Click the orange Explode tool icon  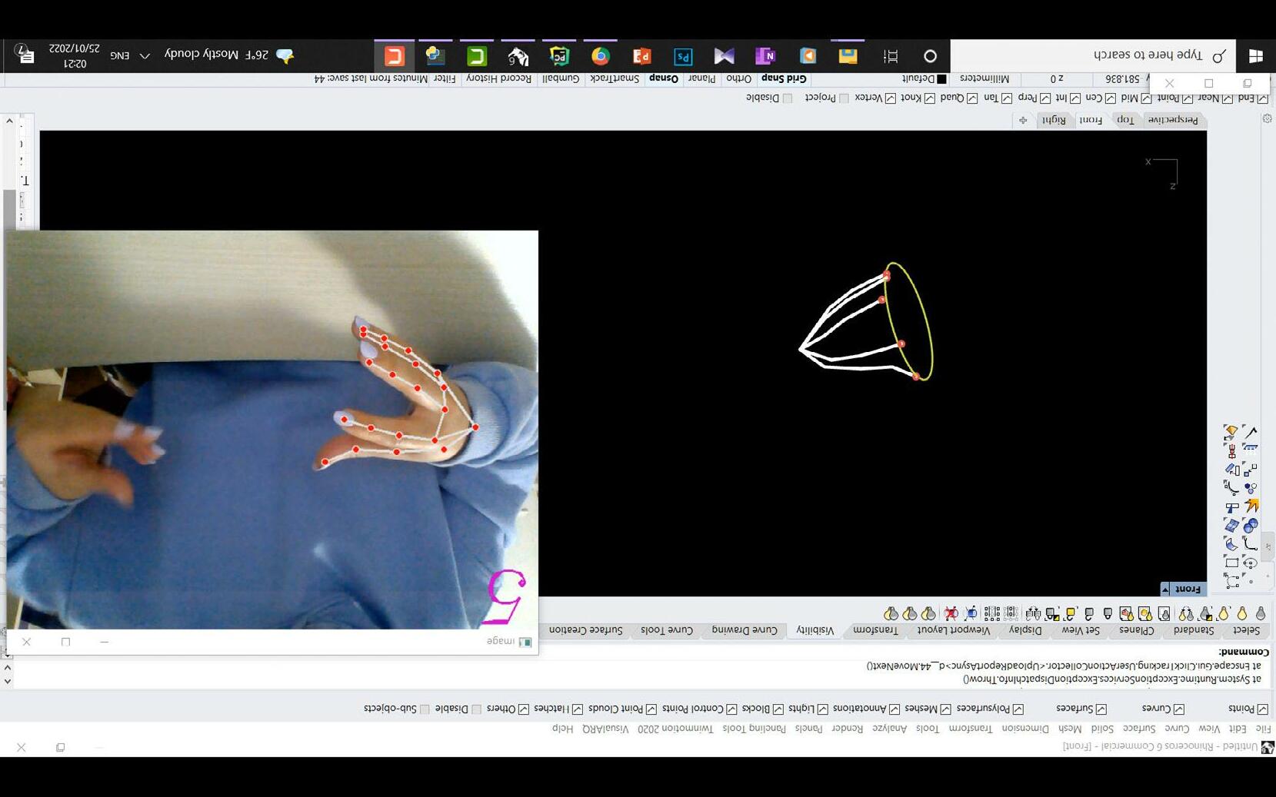tap(1251, 506)
